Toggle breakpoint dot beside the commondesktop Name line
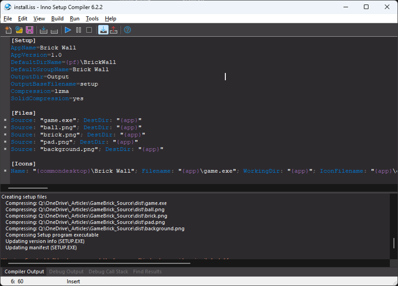398x286 pixels. pyautogui.click(x=5, y=171)
